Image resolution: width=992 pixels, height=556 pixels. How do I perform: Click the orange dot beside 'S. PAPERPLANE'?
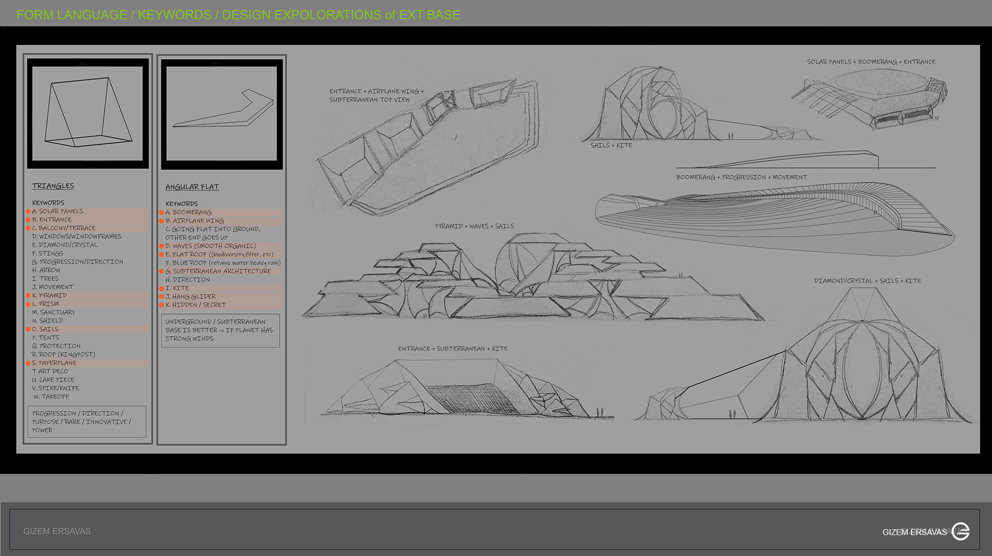[x=28, y=363]
